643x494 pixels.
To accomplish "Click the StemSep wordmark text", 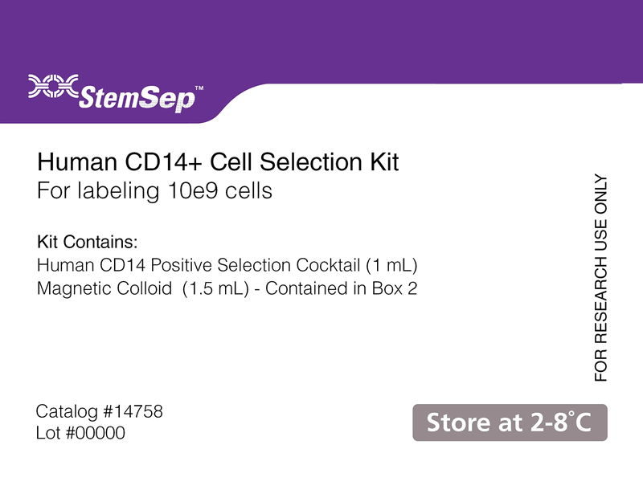I will point(137,99).
